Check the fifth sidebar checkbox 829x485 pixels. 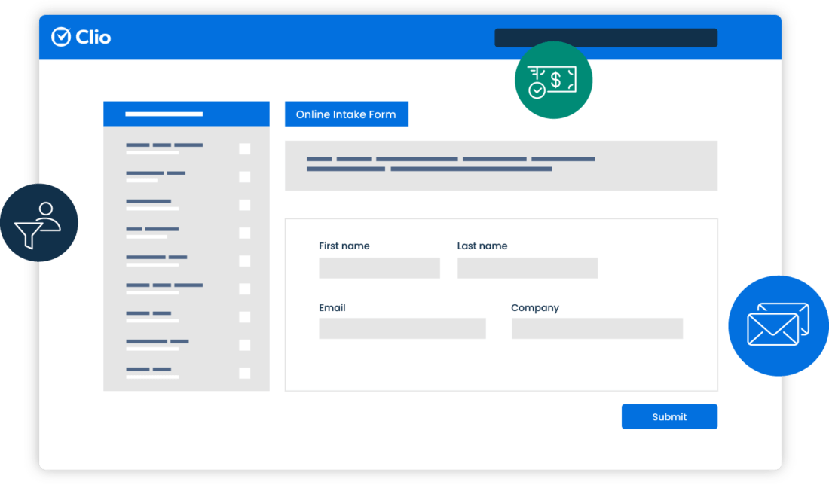[x=244, y=261]
